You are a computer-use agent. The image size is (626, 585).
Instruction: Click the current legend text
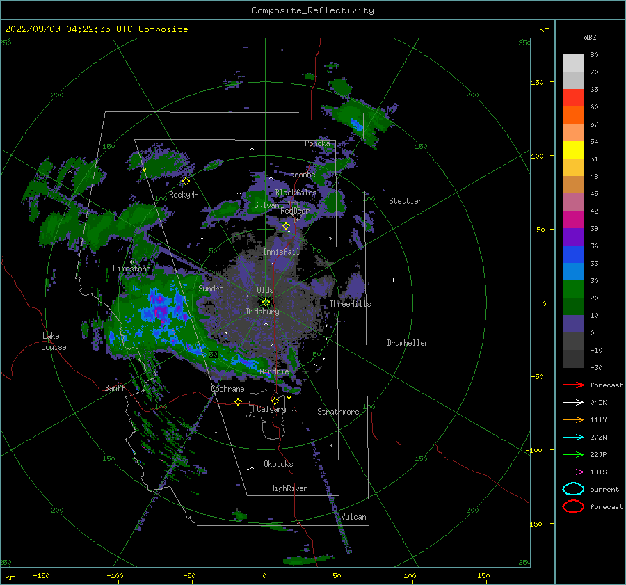pos(604,489)
